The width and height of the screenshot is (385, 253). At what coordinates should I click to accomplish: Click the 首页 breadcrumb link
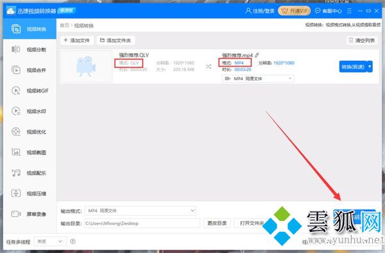(x=65, y=26)
